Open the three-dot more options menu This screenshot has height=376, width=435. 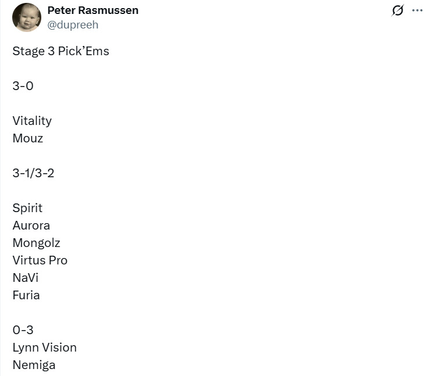tap(417, 10)
